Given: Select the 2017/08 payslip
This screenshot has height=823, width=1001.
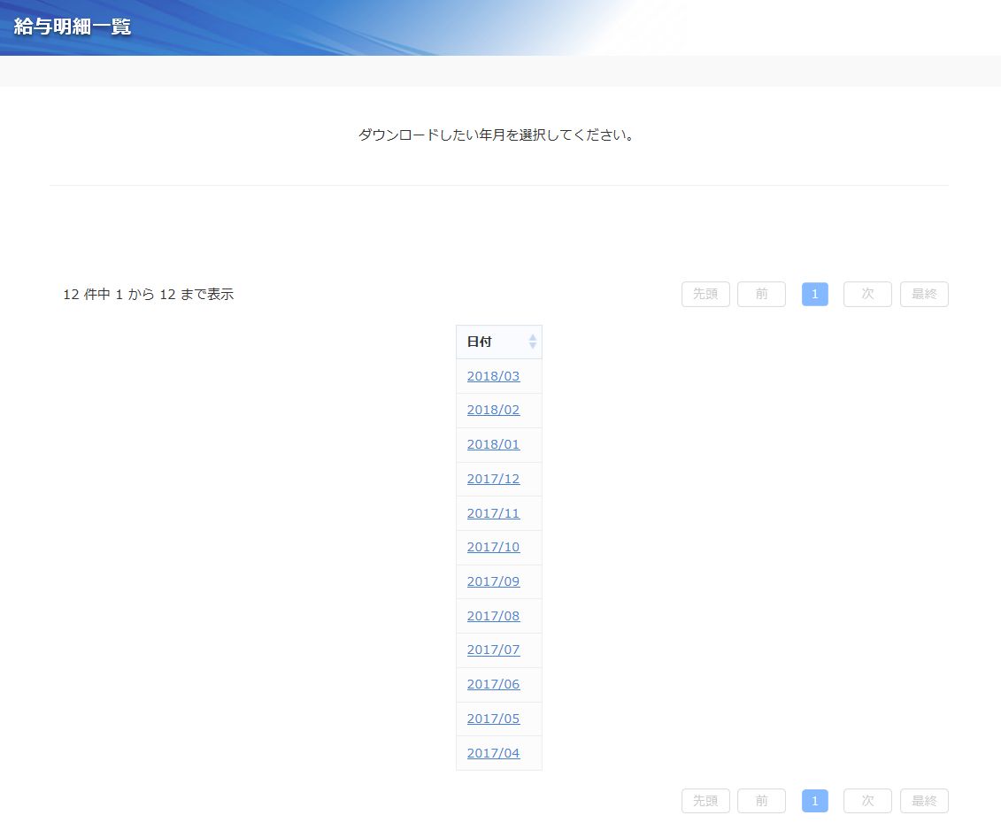Looking at the screenshot, I should coord(493,616).
